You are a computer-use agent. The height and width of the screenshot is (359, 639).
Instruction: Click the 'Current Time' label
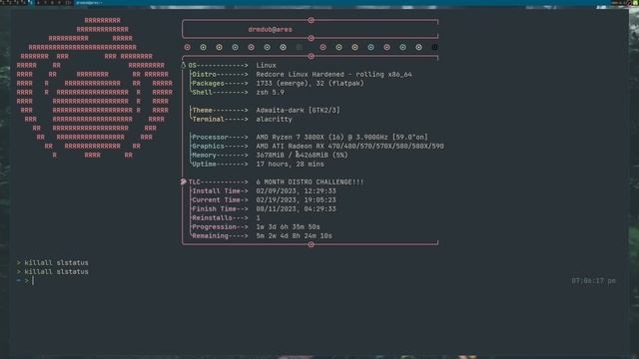click(x=216, y=199)
